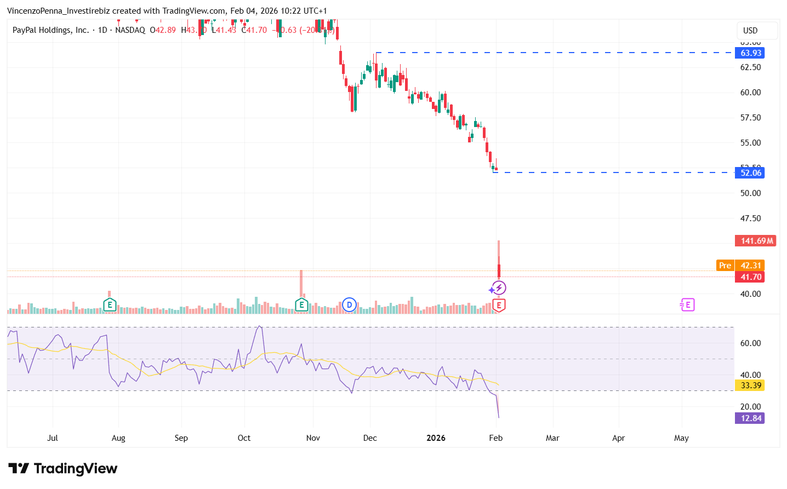Click the TradingView logo
787x489 pixels.
point(63,469)
